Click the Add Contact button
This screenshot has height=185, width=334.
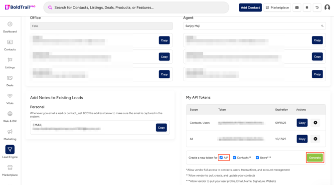click(x=250, y=7)
